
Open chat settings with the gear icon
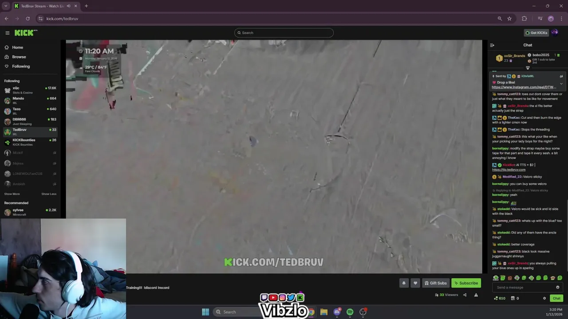point(544,299)
